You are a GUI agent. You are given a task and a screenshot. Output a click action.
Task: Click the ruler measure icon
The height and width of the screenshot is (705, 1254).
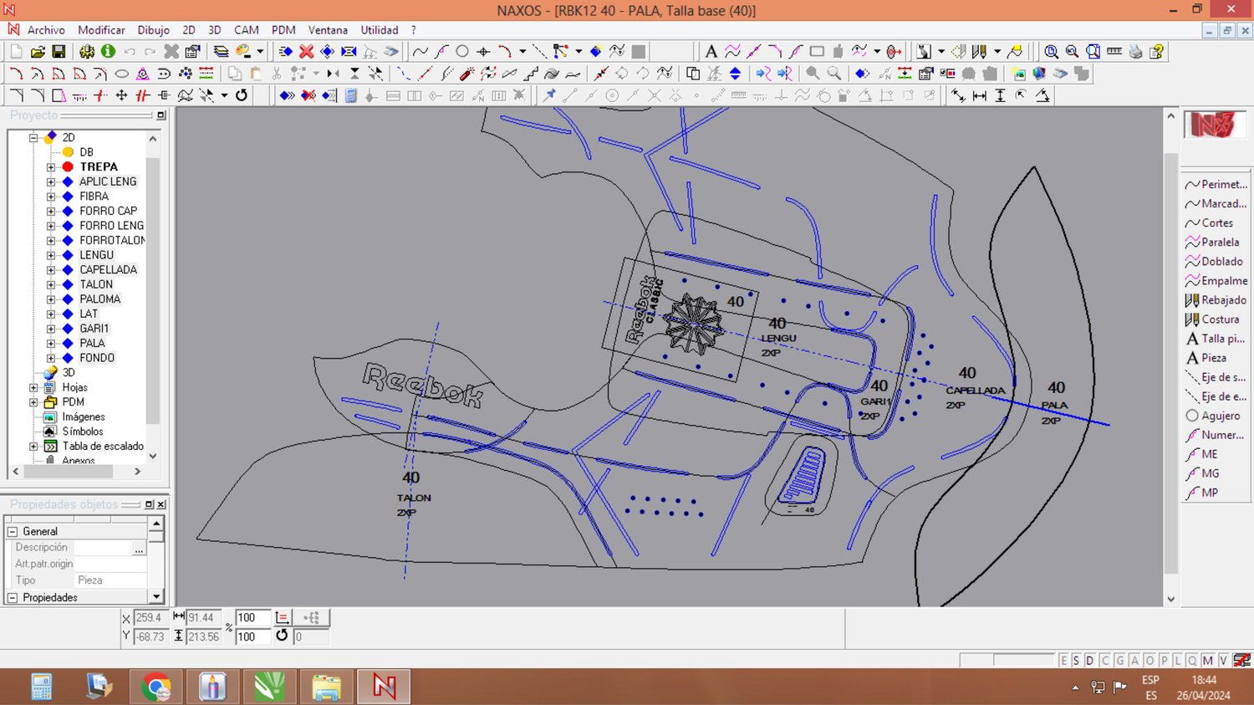click(1114, 52)
